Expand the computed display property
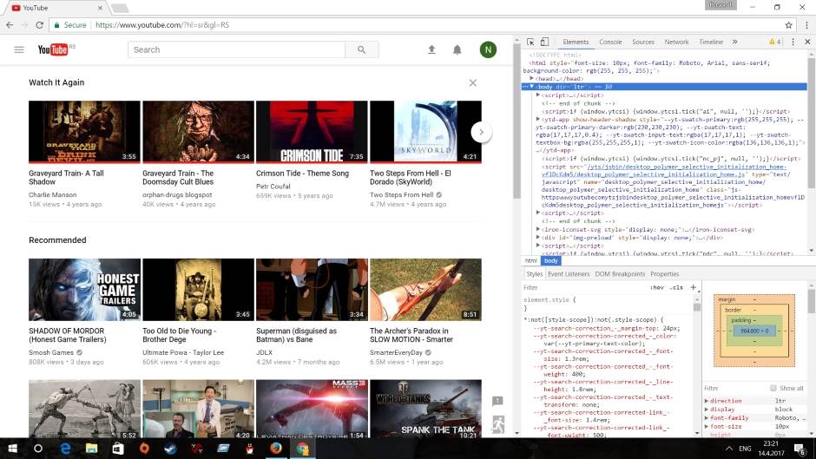816x459 pixels. 707,410
